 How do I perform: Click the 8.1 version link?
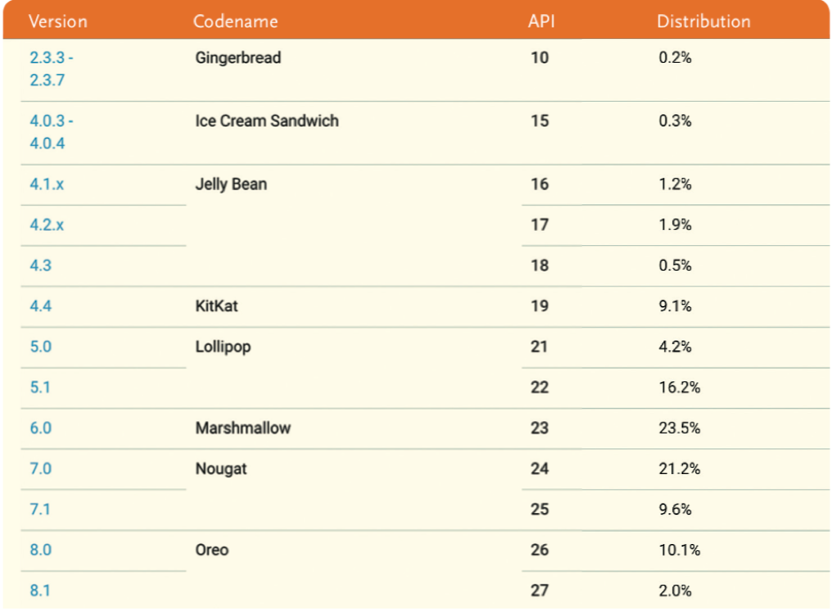[x=40, y=590]
